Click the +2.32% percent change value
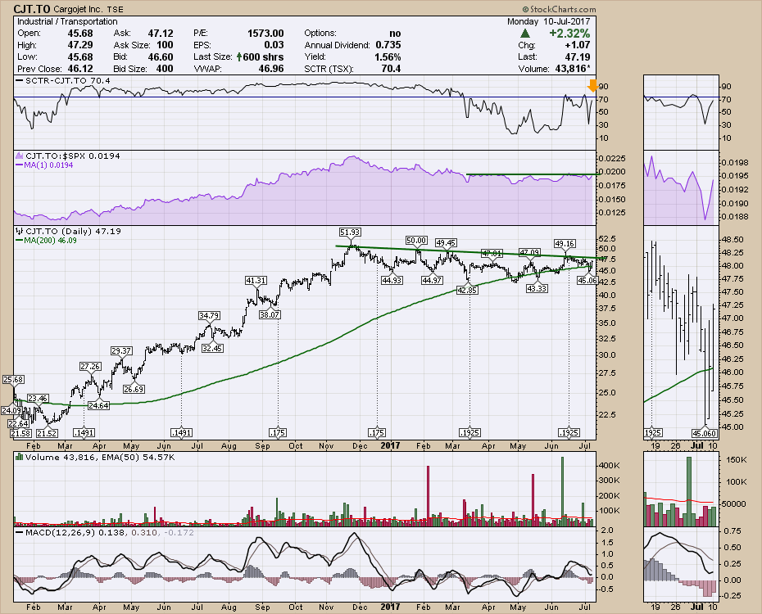This screenshot has width=762, height=614. click(569, 34)
